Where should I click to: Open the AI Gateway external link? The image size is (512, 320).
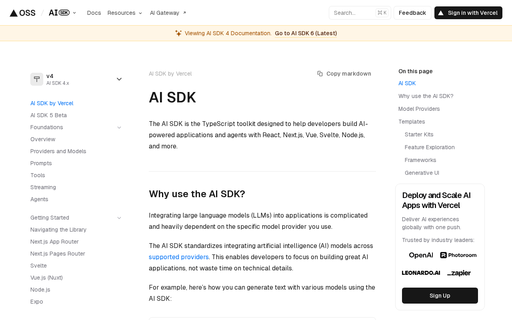click(x=168, y=13)
